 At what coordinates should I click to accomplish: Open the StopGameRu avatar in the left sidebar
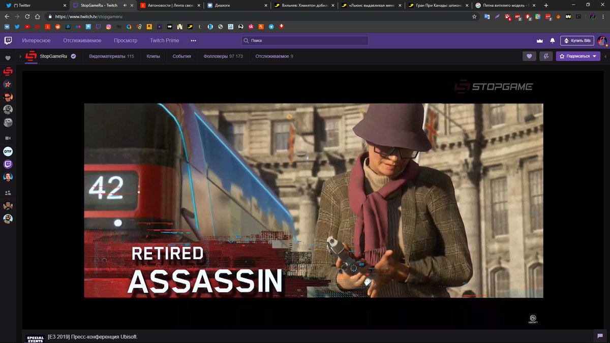point(8,72)
